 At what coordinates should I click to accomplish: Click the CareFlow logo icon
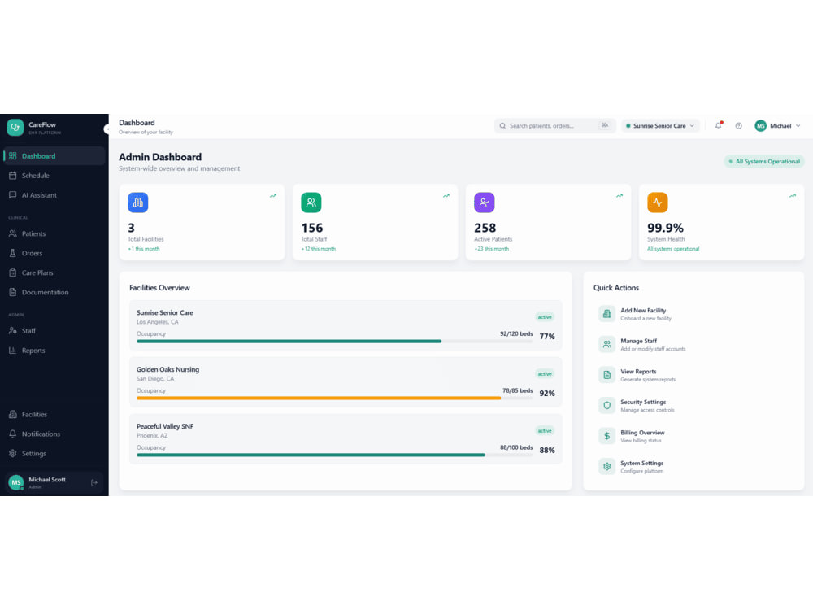pos(15,127)
